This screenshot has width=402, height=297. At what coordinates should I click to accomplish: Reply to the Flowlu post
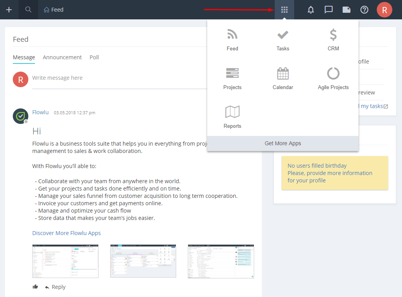(x=55, y=287)
